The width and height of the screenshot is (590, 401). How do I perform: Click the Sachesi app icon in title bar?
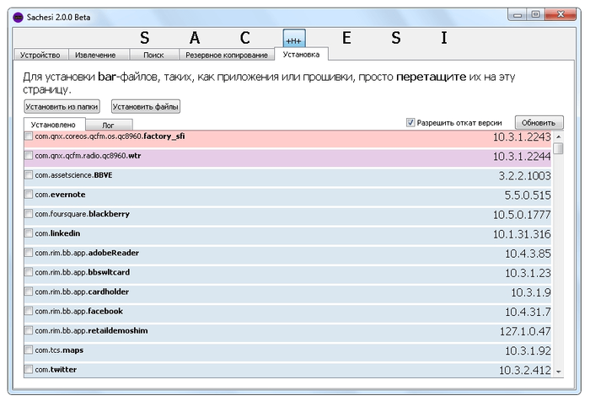[x=18, y=18]
